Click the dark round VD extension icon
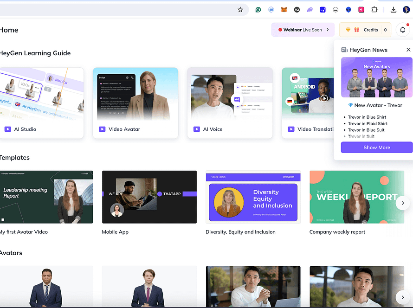This screenshot has height=308, width=413. coord(297,10)
